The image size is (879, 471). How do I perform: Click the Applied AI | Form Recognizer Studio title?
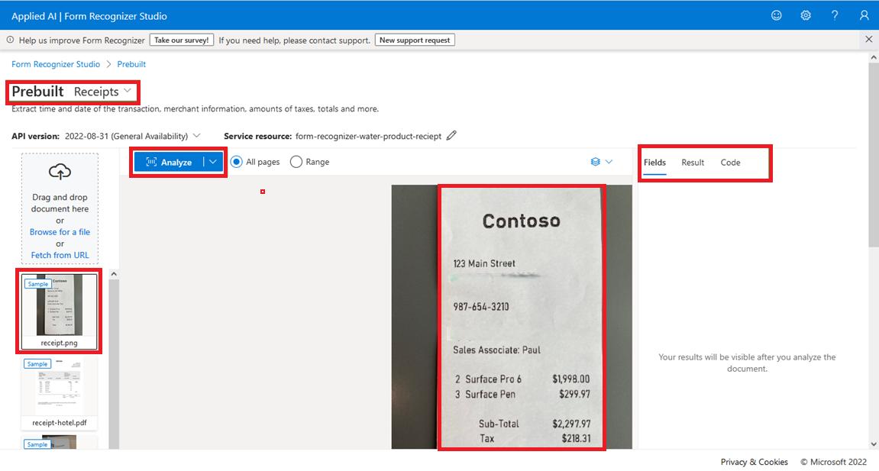click(89, 16)
